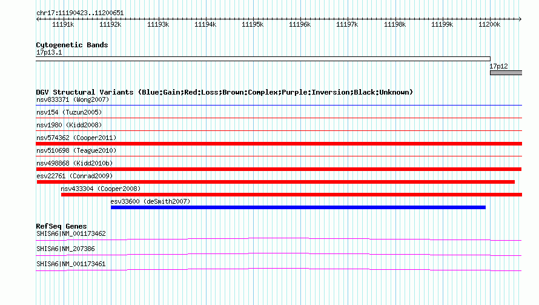The height and width of the screenshot is (305, 539).
Task: Click the 11192k ruler tick label
Action: pyautogui.click(x=110, y=24)
